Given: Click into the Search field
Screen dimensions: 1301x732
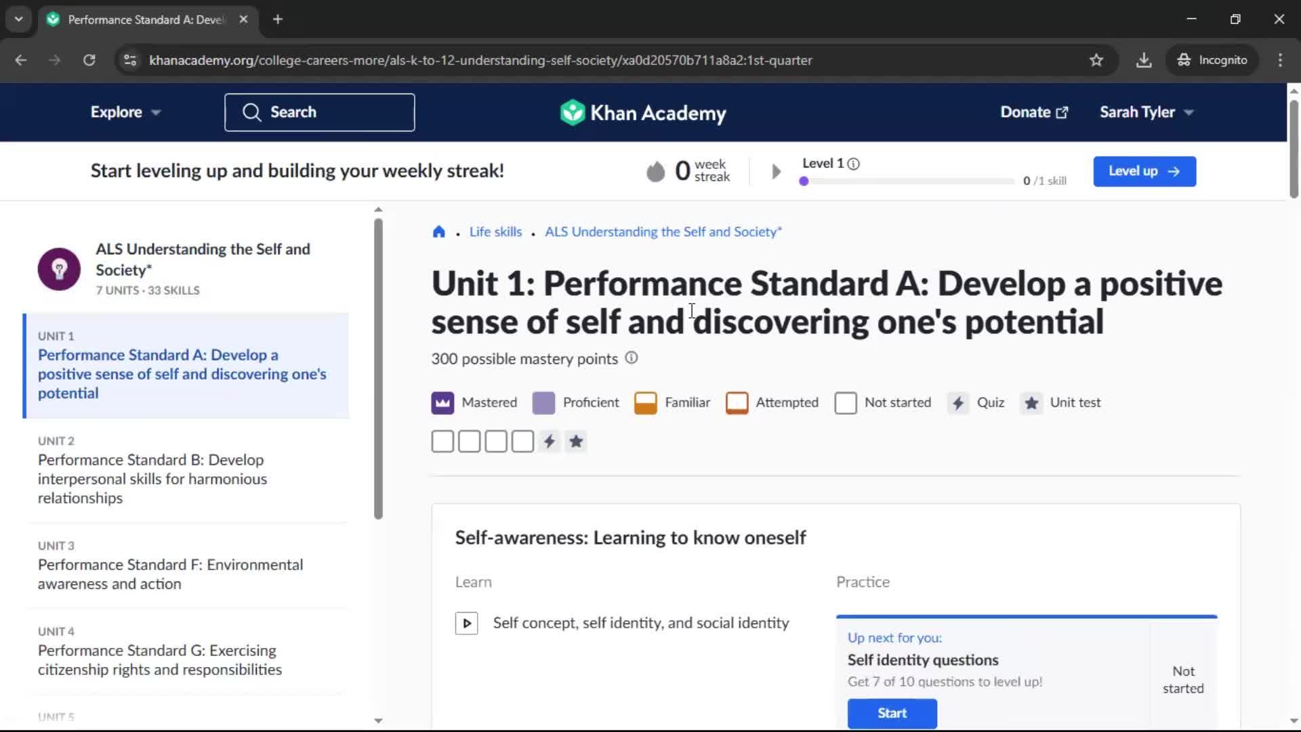Looking at the screenshot, I should (320, 113).
